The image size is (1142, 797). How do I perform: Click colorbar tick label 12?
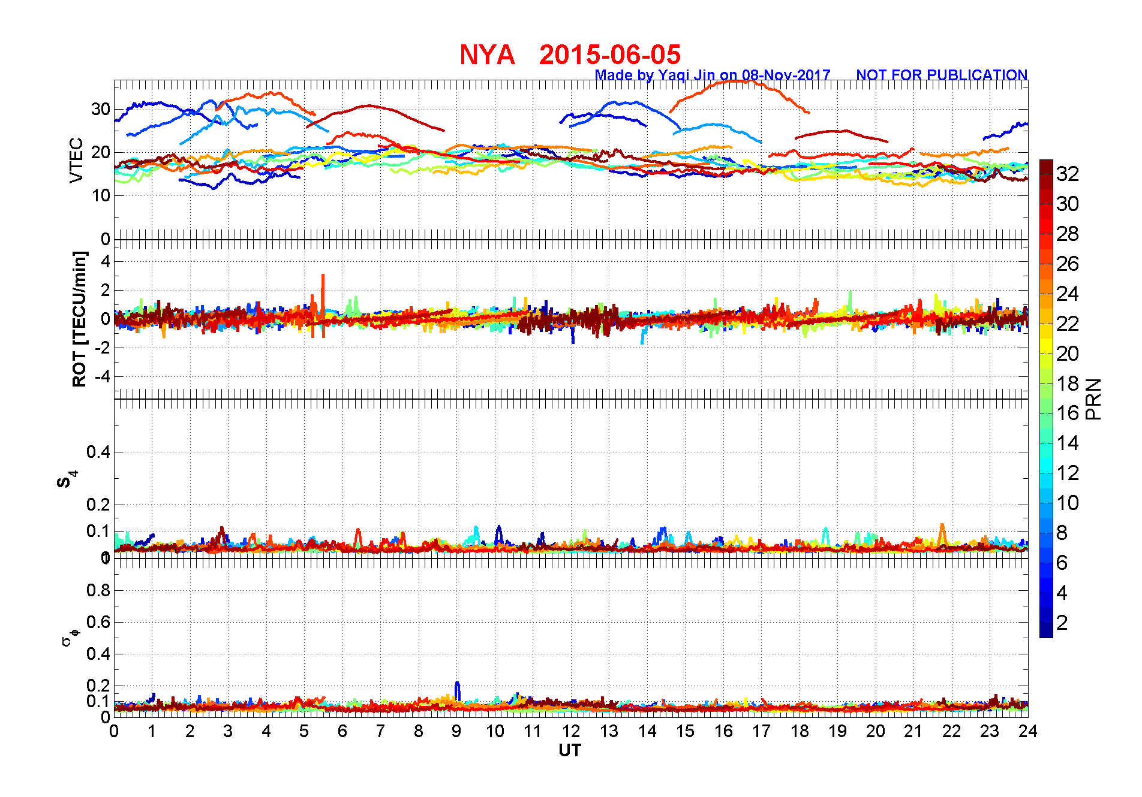coord(1068,473)
